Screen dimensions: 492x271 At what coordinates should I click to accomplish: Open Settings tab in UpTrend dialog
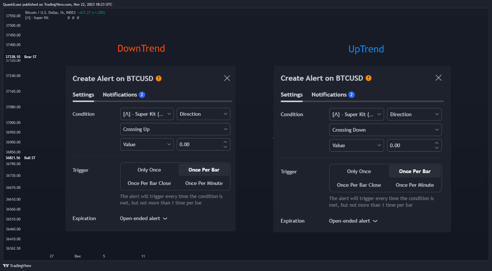click(x=292, y=95)
